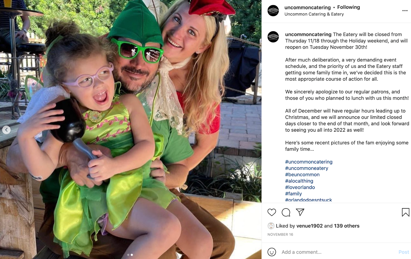View the venue1902 profile from likes
411x259 pixels.
tap(310, 226)
